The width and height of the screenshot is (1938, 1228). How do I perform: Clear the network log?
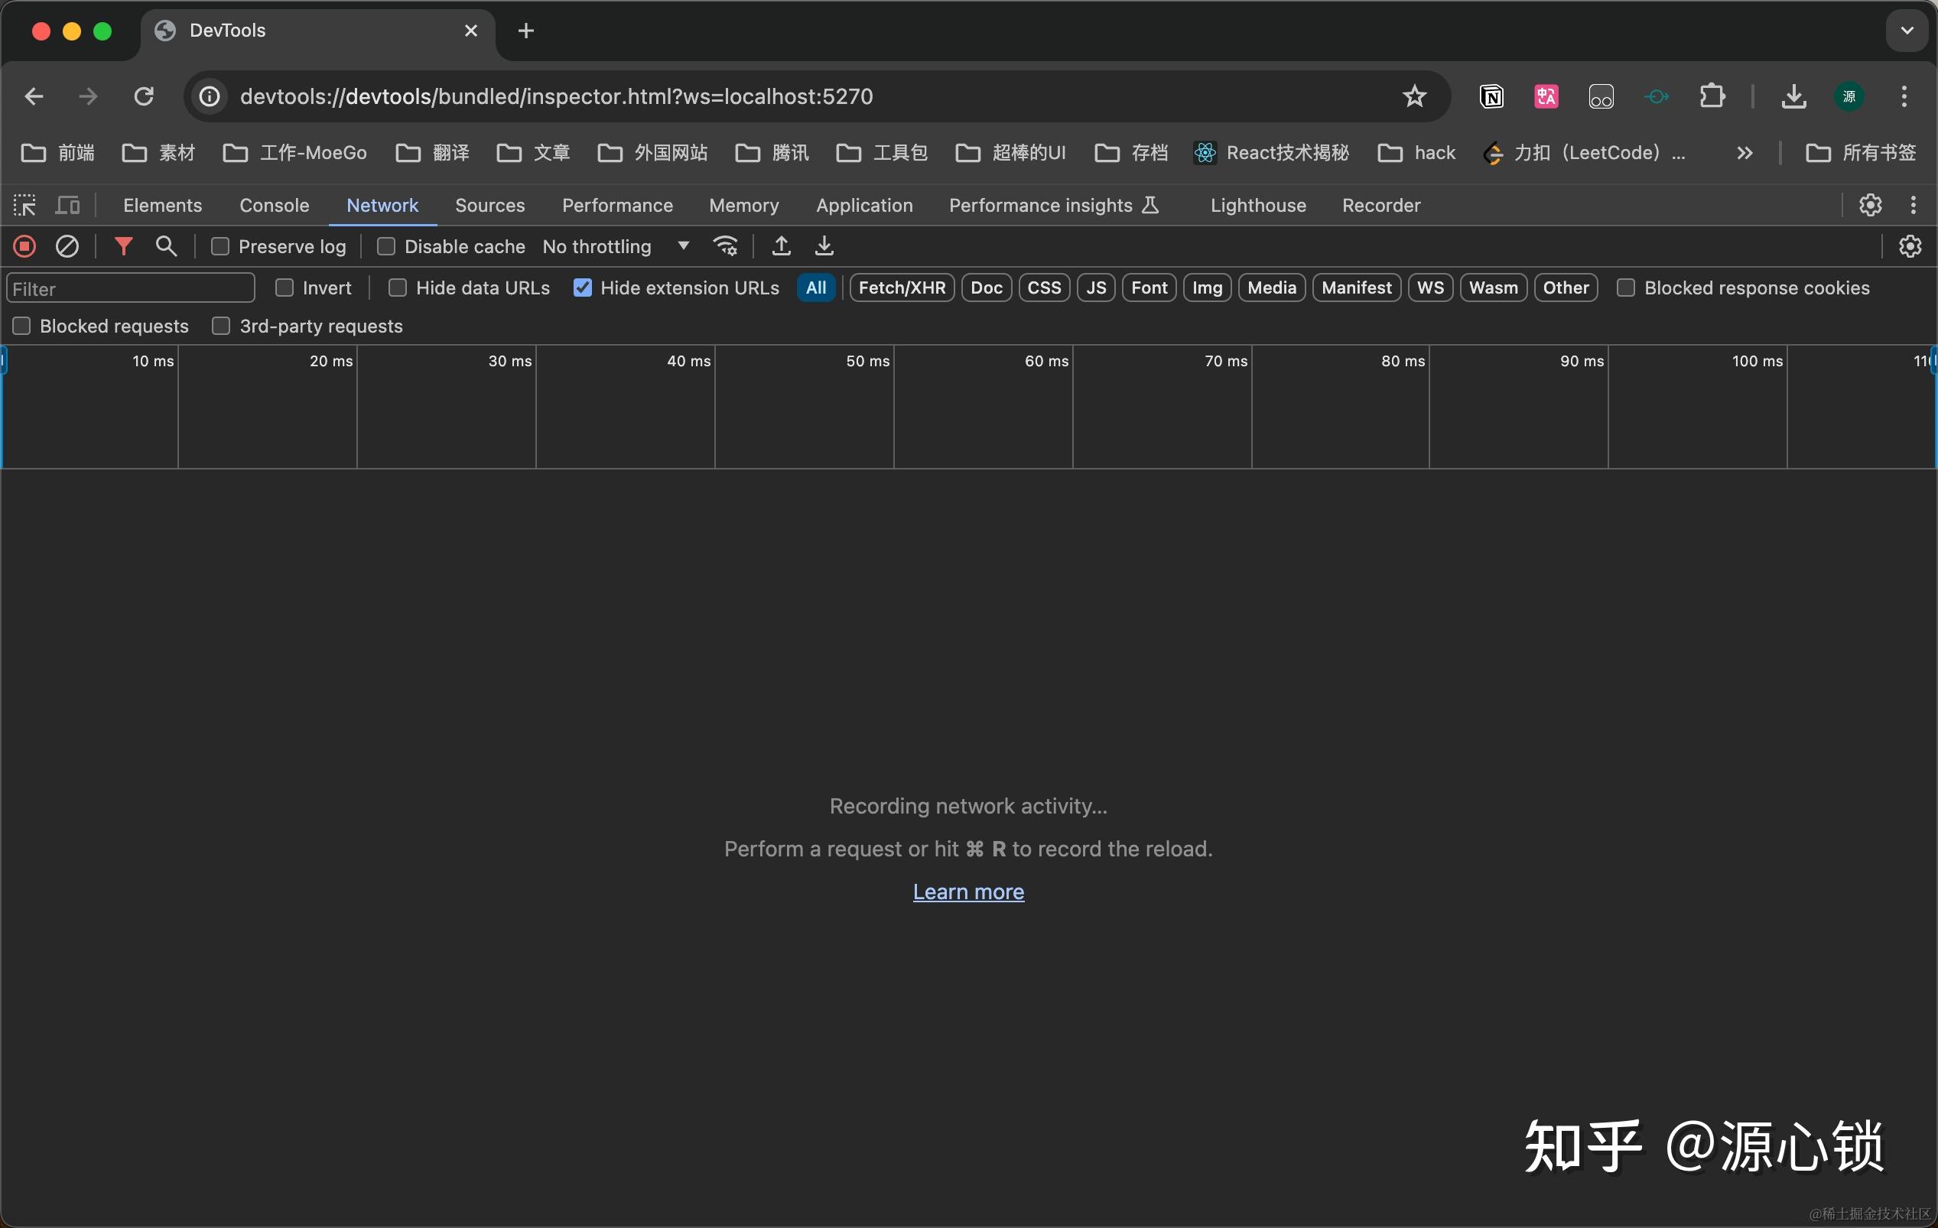pyautogui.click(x=67, y=246)
